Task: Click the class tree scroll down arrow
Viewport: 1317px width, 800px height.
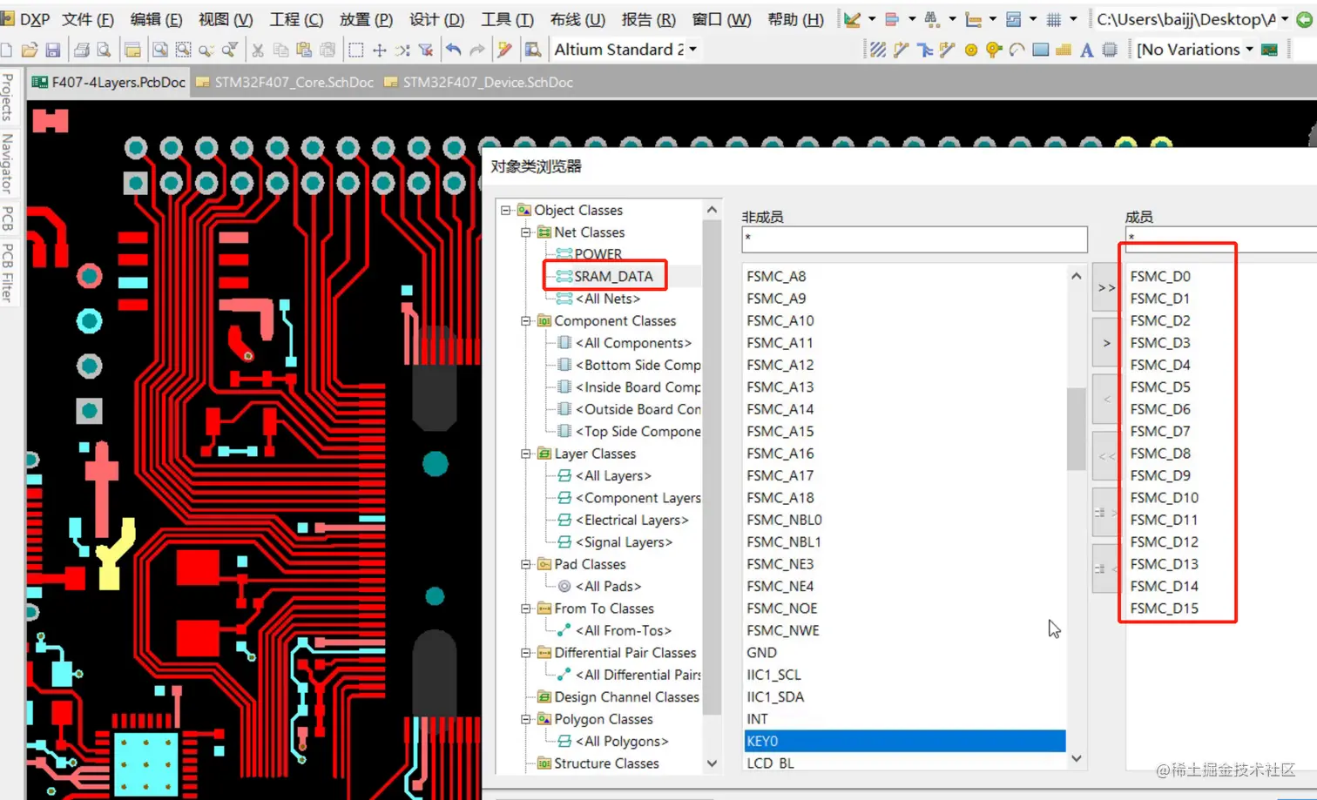Action: pyautogui.click(x=712, y=763)
